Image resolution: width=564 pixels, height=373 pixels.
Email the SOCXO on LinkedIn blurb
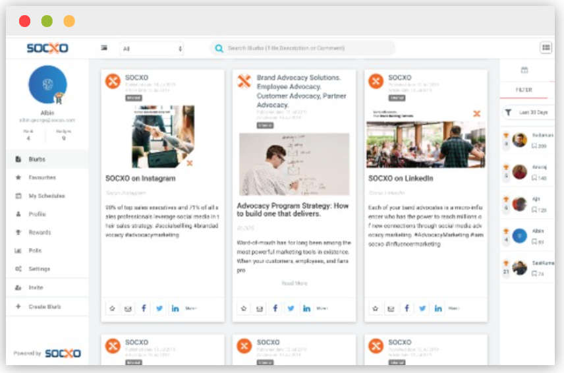[391, 308]
